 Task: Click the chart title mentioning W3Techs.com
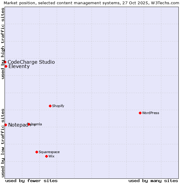91,3
